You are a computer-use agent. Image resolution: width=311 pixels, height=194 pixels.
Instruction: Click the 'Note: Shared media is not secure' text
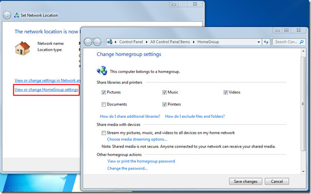coord(188,147)
